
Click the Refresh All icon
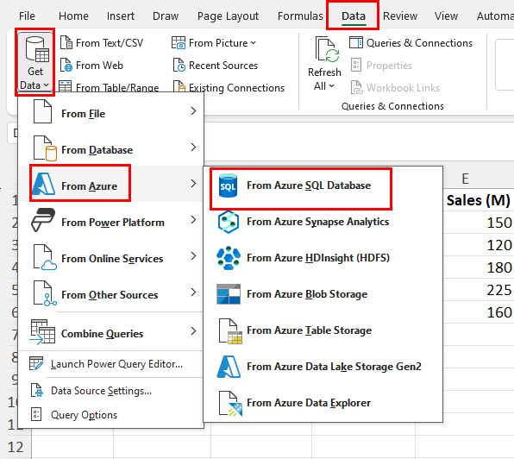tap(327, 49)
